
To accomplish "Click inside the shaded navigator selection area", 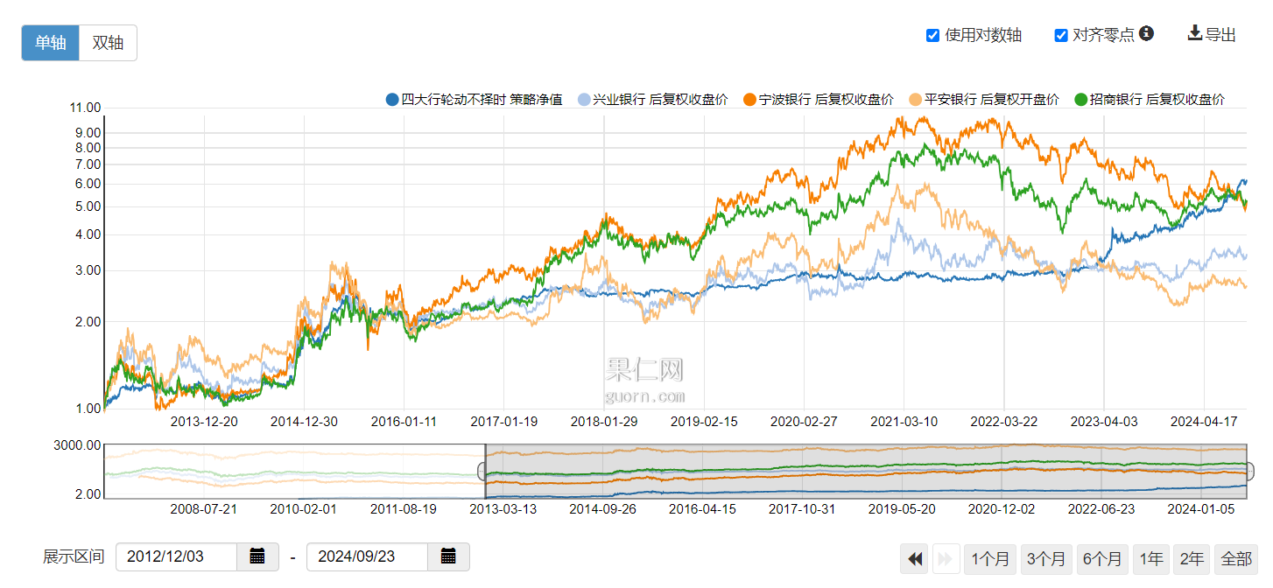I will (866, 472).
